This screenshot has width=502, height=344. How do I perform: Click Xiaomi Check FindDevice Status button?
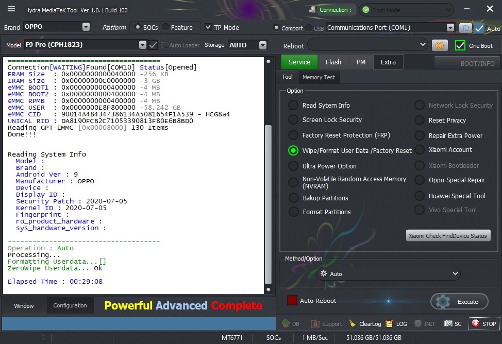[x=447, y=236]
